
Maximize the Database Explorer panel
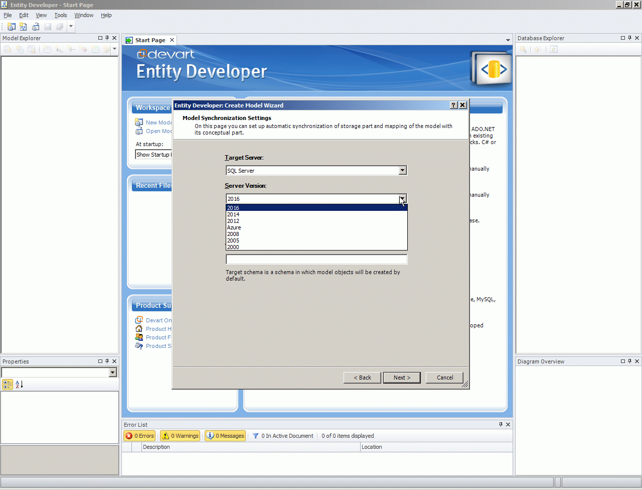pos(623,38)
